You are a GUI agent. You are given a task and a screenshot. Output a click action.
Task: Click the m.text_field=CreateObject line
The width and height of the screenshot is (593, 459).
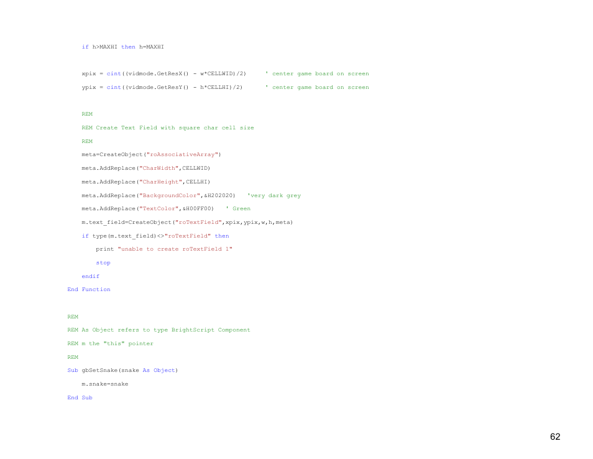[187, 222]
